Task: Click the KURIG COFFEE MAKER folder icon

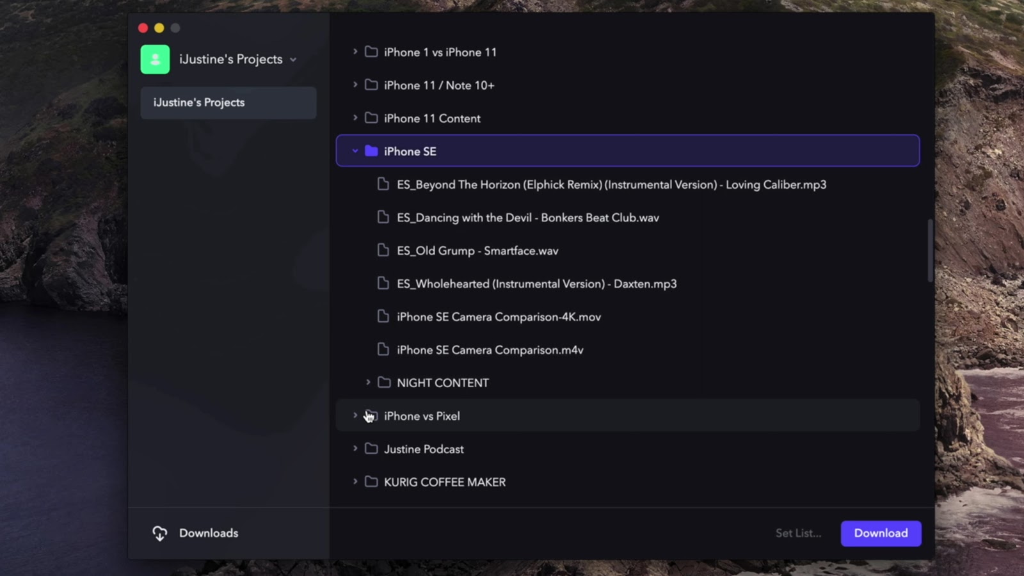Action: [371, 481]
